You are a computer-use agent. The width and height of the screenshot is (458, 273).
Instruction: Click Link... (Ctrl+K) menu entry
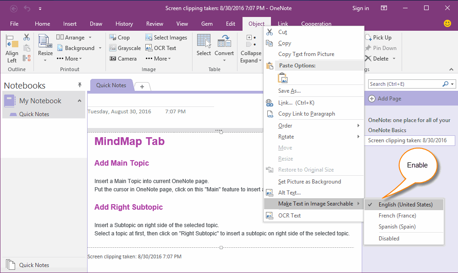pyautogui.click(x=296, y=103)
